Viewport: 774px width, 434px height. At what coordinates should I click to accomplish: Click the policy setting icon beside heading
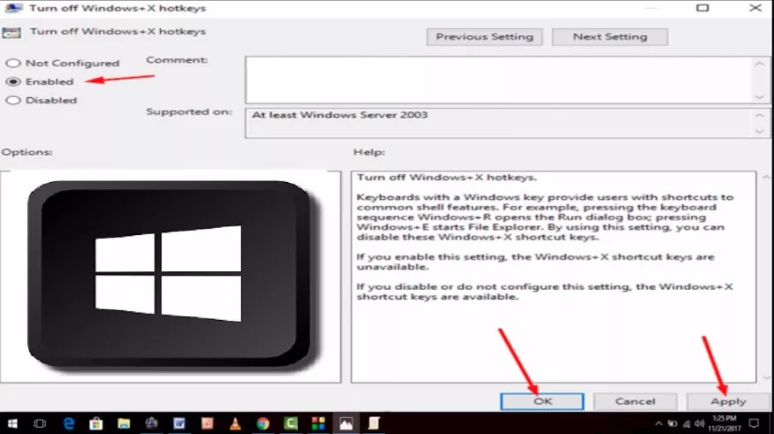11,33
